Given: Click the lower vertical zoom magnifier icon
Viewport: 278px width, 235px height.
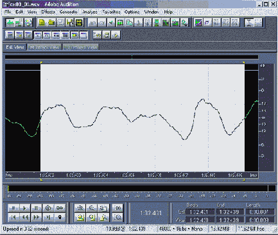Looking at the screenshot, I should [x=117, y=217].
